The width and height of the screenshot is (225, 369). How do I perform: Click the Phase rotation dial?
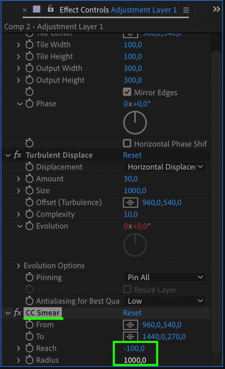pos(135,123)
